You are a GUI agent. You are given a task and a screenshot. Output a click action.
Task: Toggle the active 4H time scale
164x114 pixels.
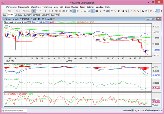point(74,11)
